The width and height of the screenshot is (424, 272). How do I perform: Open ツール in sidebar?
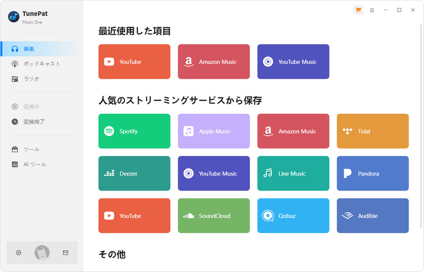tap(42, 149)
